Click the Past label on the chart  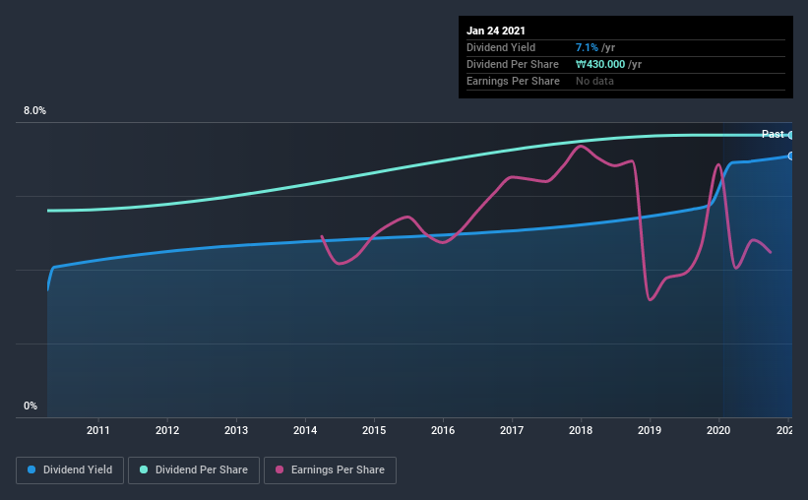[x=773, y=134]
